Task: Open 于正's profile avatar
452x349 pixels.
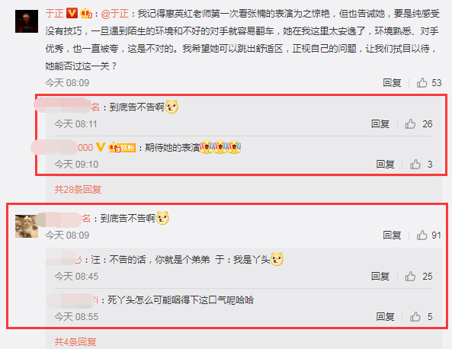Action: (27, 21)
